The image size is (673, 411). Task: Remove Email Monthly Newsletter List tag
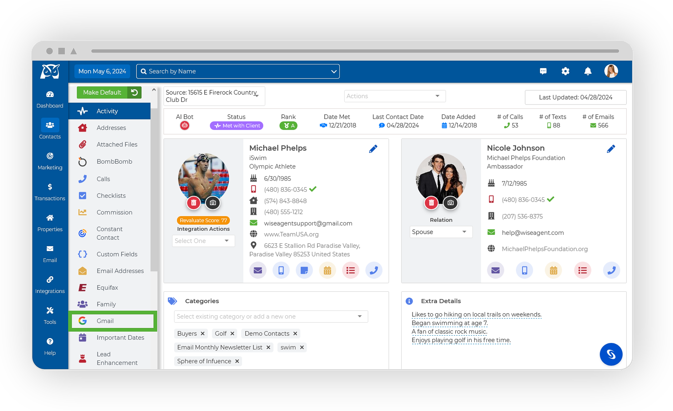tap(268, 347)
